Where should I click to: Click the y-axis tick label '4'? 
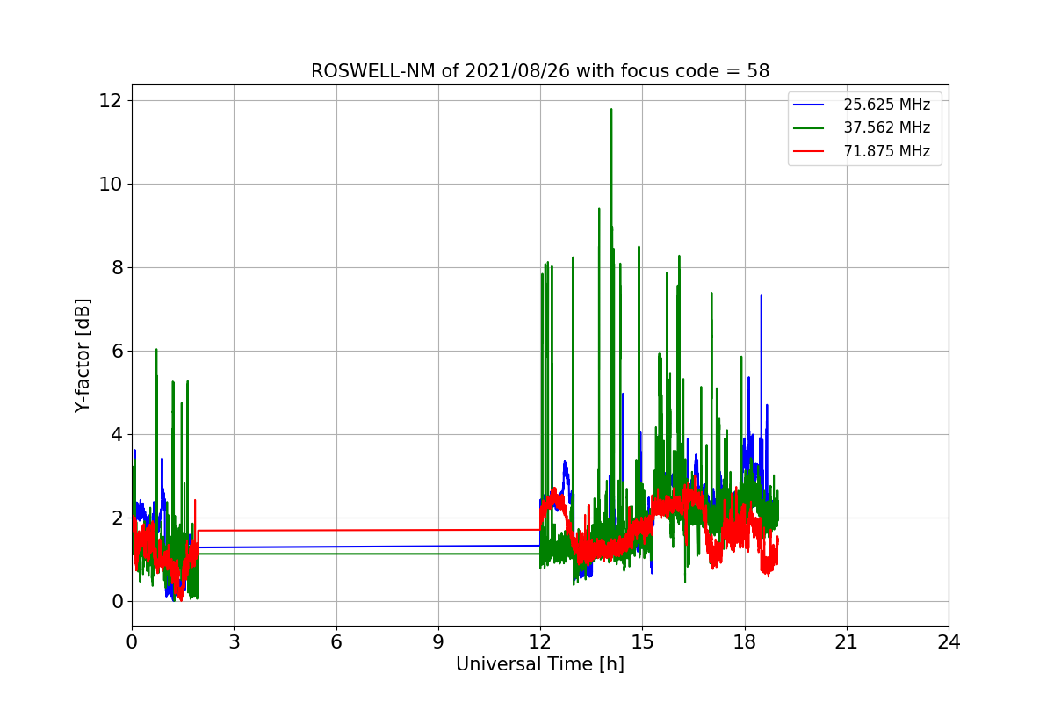pos(117,434)
